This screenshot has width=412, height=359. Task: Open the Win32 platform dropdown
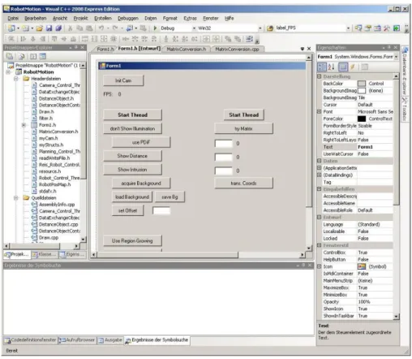pyautogui.click(x=260, y=28)
